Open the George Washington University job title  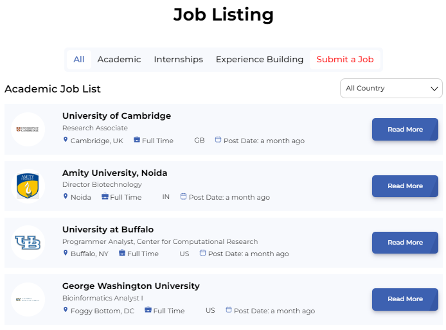[130, 286]
